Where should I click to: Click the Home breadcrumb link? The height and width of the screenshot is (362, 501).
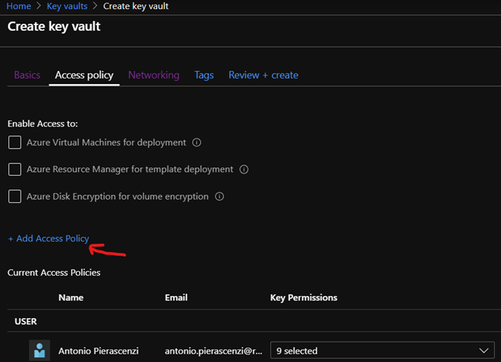click(x=18, y=6)
